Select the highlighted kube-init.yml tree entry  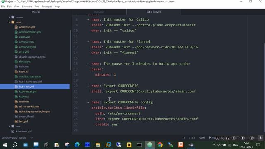(35, 87)
